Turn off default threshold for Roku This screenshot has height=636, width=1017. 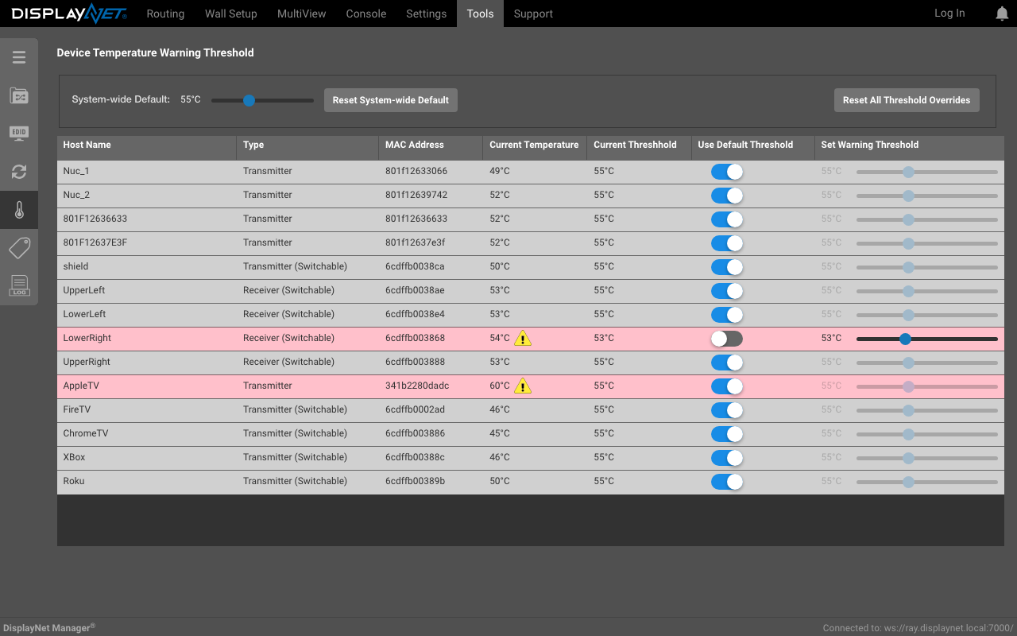click(x=727, y=482)
